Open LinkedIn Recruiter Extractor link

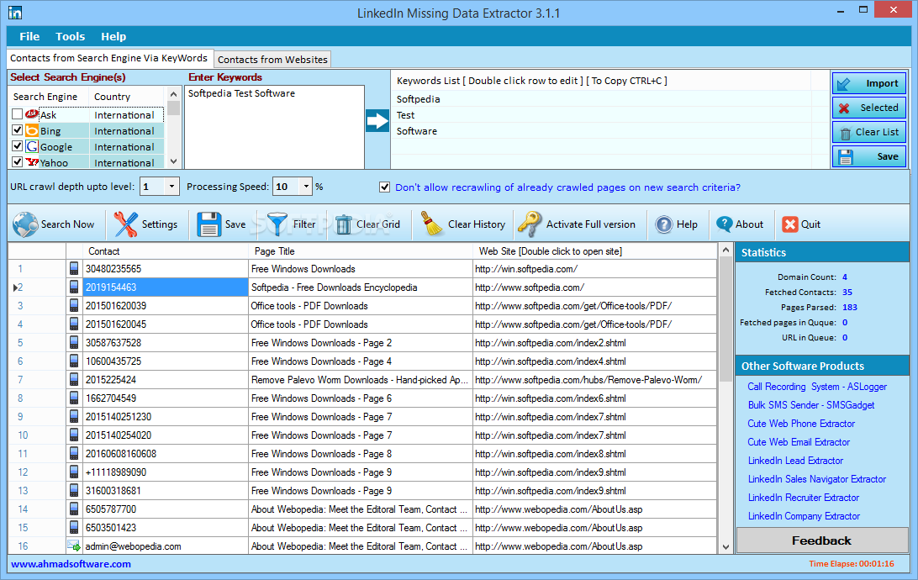point(804,498)
